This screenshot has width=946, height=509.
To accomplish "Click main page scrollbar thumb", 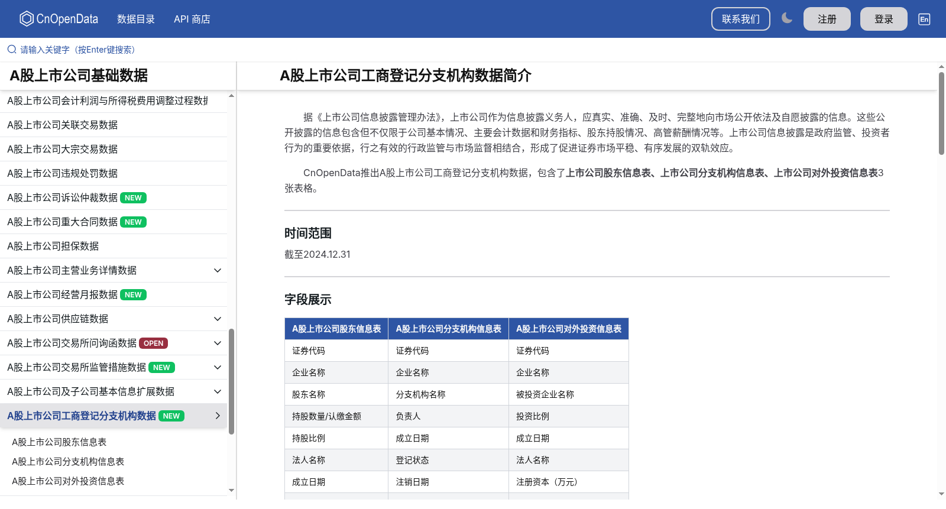I will pos(941,114).
